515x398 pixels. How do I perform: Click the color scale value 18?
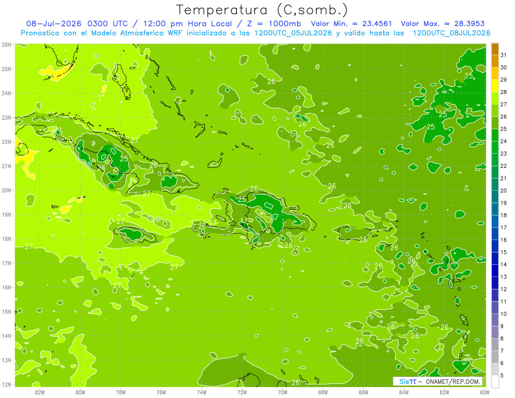504,215
